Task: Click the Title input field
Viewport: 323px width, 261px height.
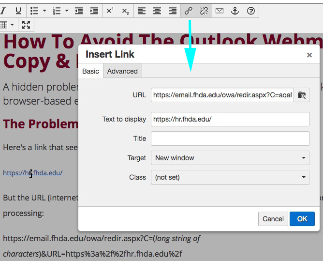Action: pyautogui.click(x=230, y=138)
